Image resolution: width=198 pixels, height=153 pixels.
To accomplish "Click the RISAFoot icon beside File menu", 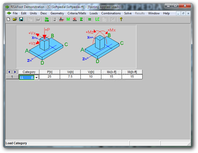I will pos(9,13).
